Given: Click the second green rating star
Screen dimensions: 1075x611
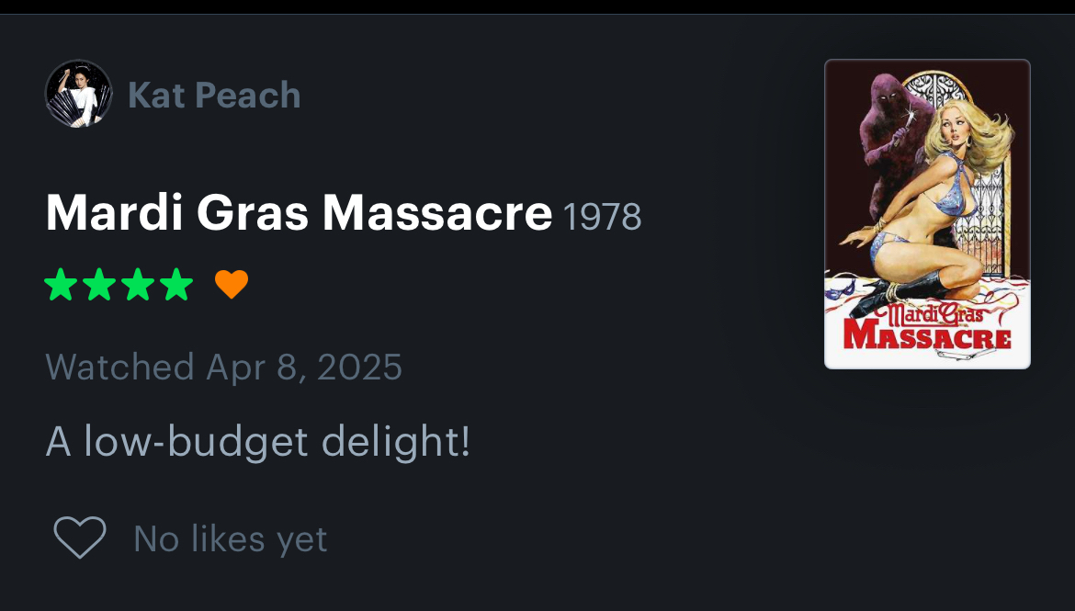Looking at the screenshot, I should pyautogui.click(x=99, y=284).
